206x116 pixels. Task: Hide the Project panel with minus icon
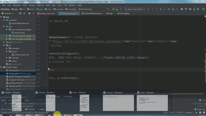point(33,14)
